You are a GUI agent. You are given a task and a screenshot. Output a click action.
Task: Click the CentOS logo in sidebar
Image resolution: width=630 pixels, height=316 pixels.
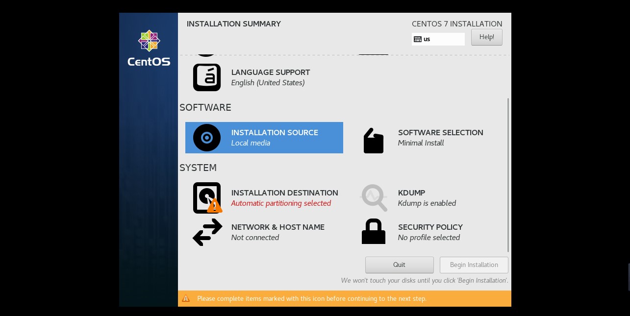click(149, 49)
